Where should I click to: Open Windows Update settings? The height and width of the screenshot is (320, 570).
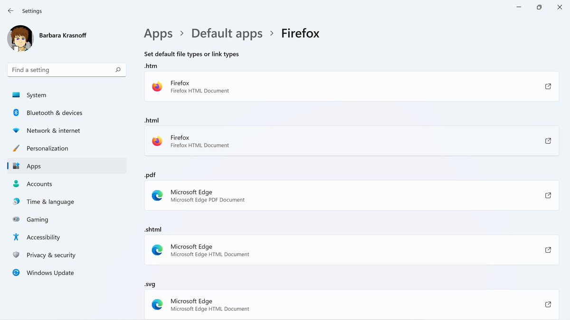click(x=50, y=273)
